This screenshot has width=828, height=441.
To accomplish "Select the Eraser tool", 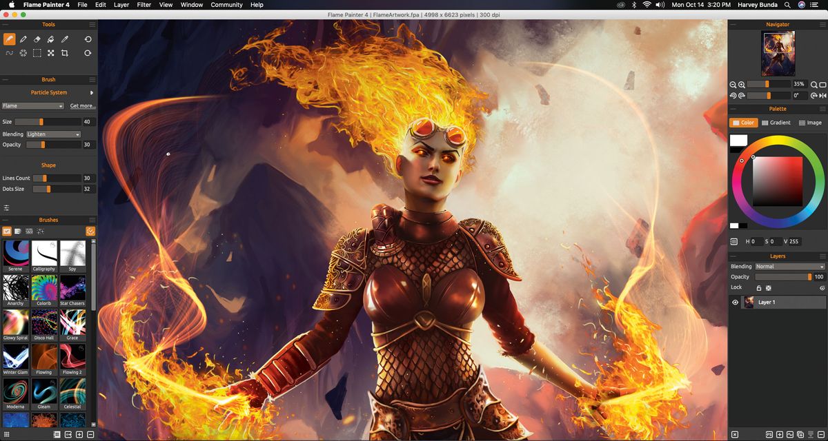I will 37,39.
